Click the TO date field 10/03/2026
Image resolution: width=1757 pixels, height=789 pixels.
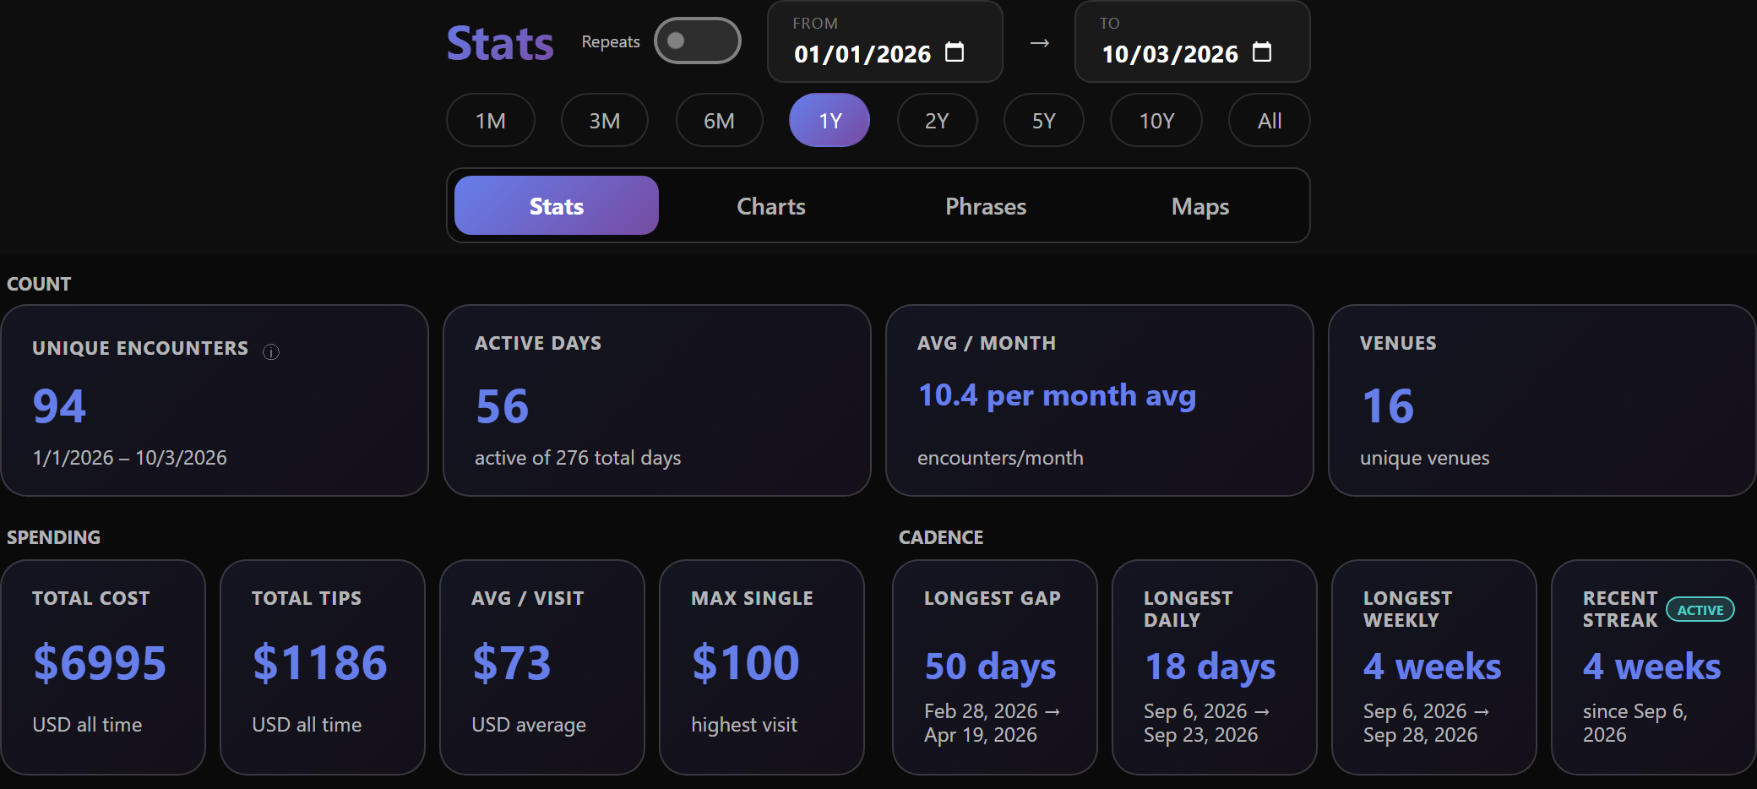[x=1192, y=41]
